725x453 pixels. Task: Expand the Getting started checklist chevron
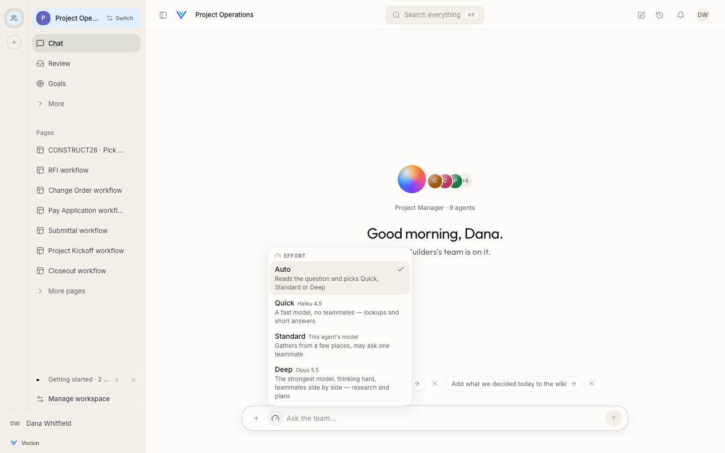[x=117, y=380]
